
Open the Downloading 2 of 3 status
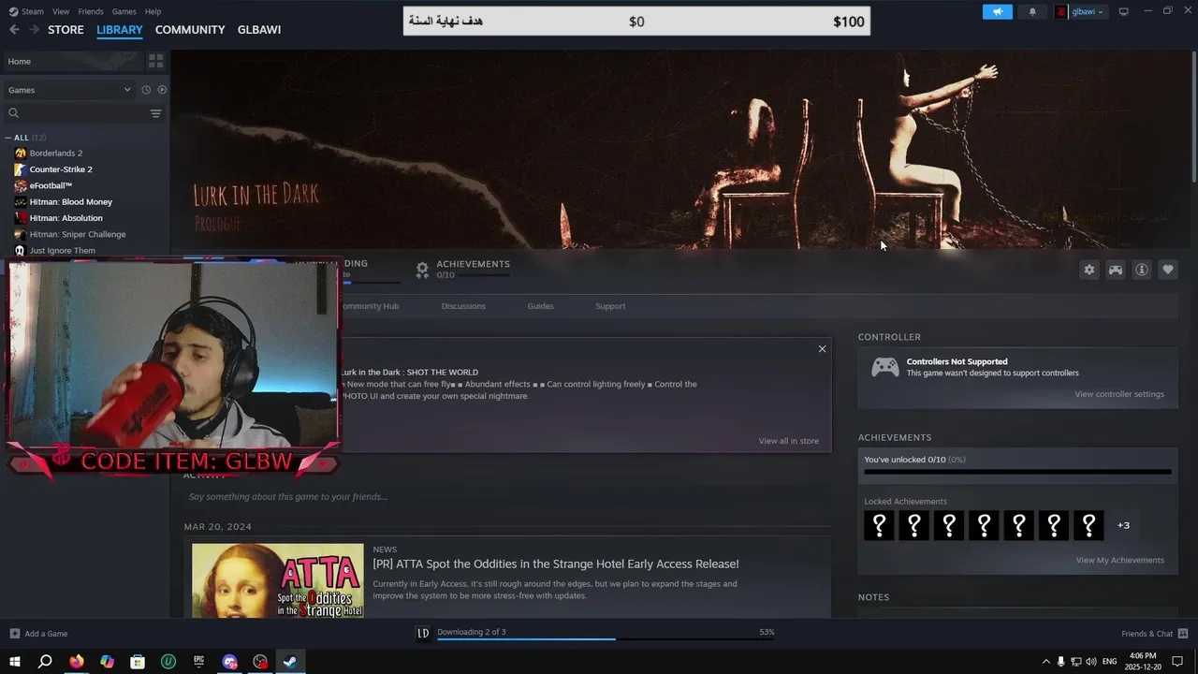point(472,632)
